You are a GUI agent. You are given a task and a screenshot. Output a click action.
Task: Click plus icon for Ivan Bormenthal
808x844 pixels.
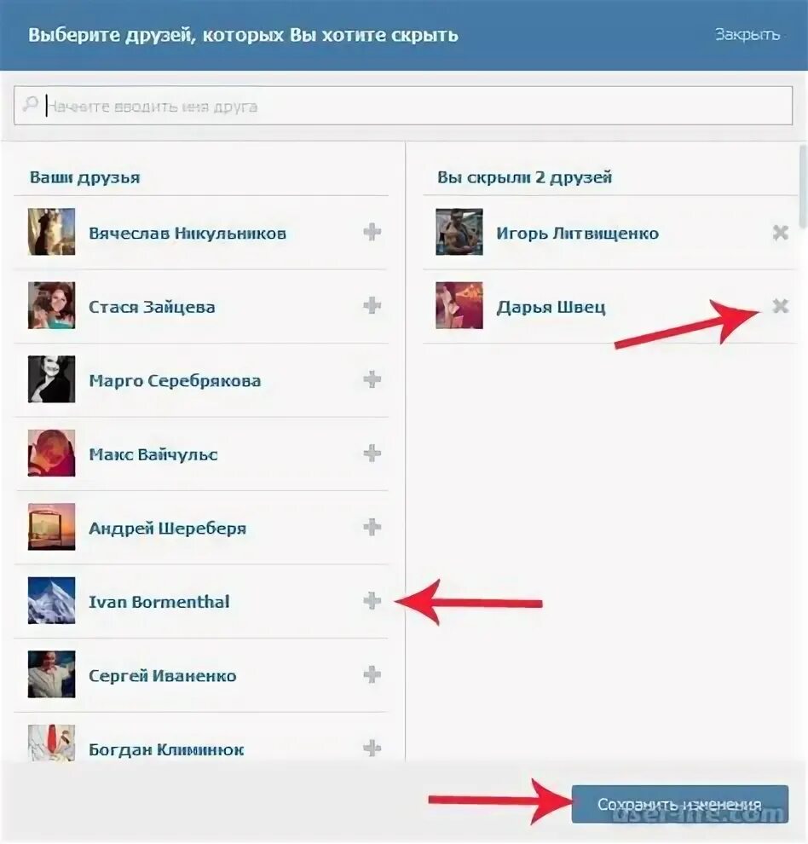(x=372, y=601)
